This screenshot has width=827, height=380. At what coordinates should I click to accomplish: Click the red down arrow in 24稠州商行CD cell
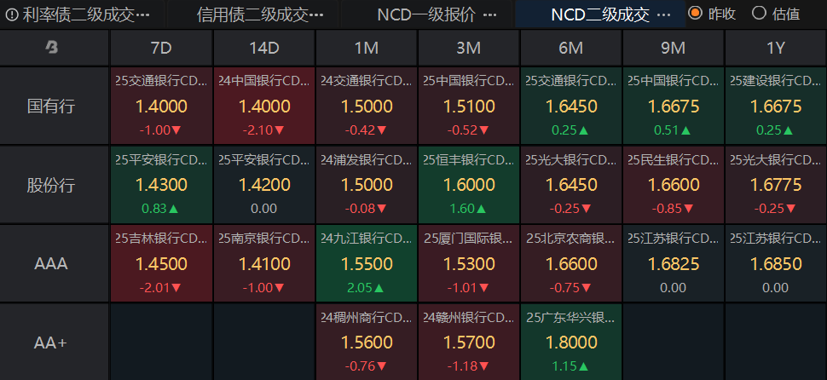click(382, 366)
